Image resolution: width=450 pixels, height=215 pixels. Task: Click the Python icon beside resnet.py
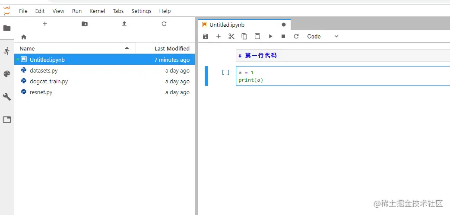tap(24, 92)
